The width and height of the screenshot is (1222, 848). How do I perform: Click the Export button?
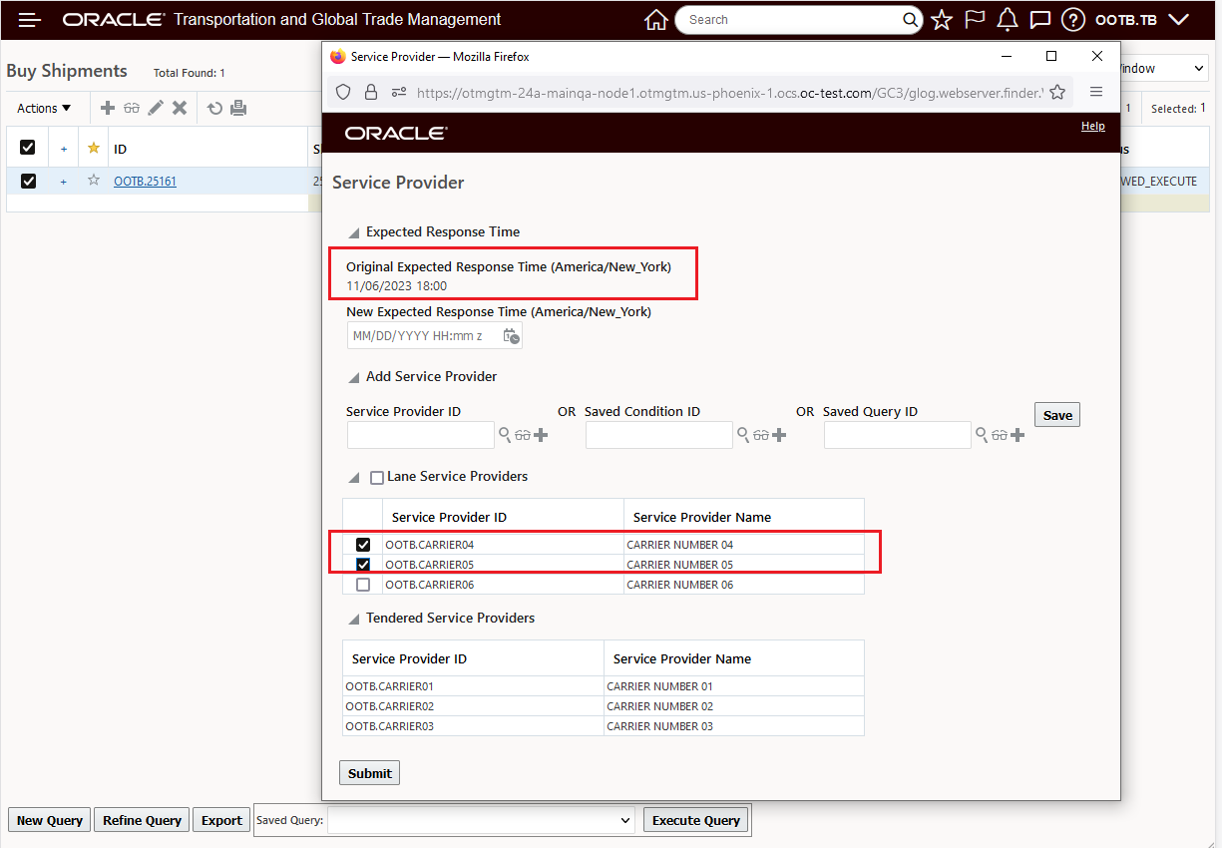[x=221, y=820]
